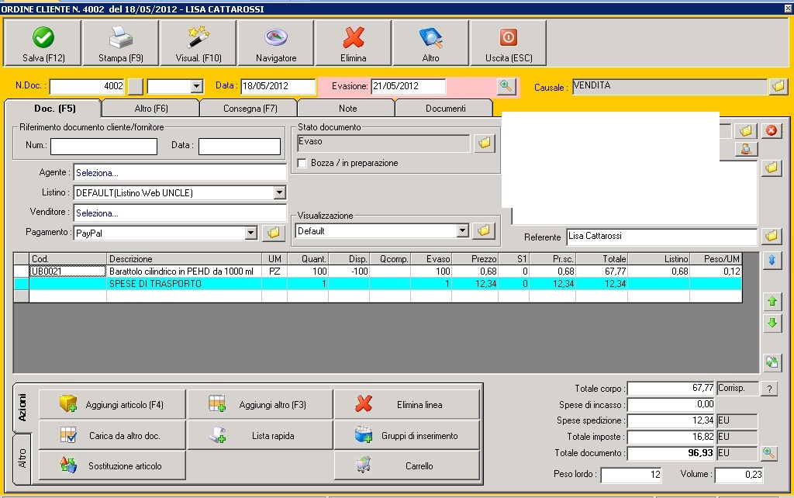The image size is (794, 498).
Task: Expand the Pagamento PayPal dropdown
Action: click(250, 233)
